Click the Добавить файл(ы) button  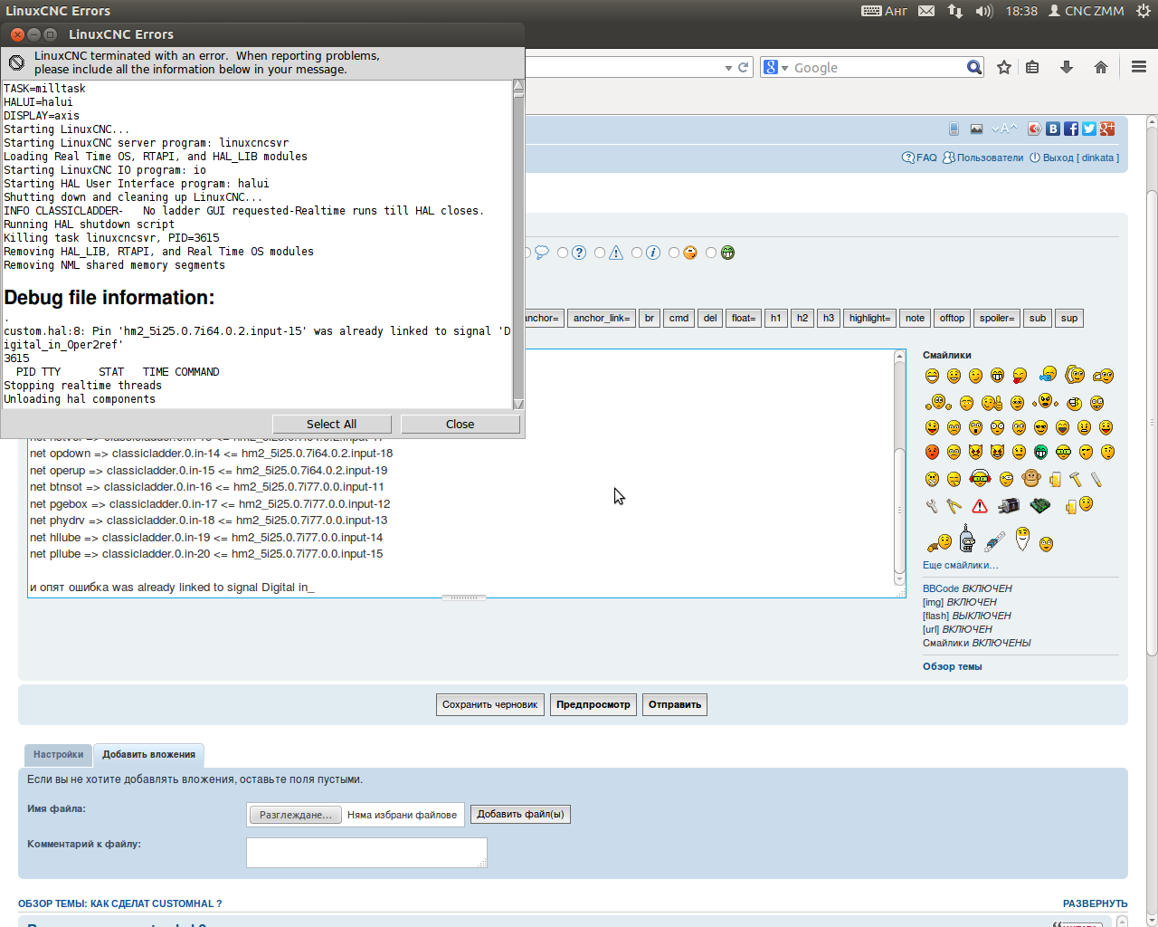(x=520, y=814)
